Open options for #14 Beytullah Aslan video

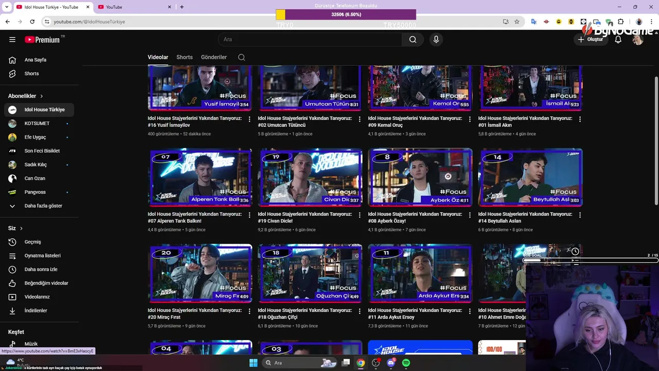(580, 215)
